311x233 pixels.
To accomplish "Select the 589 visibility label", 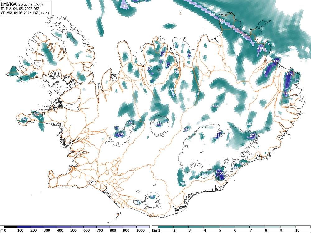I will [x=176, y=71].
